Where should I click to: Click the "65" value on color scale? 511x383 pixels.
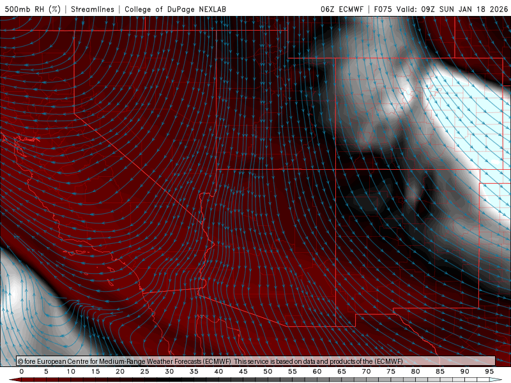coord(342,372)
